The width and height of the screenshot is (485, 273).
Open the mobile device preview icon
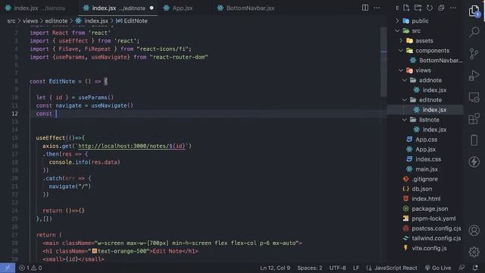point(474,140)
